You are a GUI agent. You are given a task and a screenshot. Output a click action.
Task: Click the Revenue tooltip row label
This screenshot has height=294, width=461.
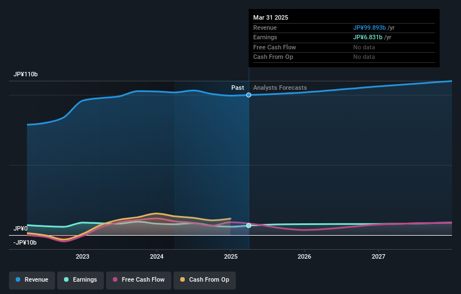(265, 27)
